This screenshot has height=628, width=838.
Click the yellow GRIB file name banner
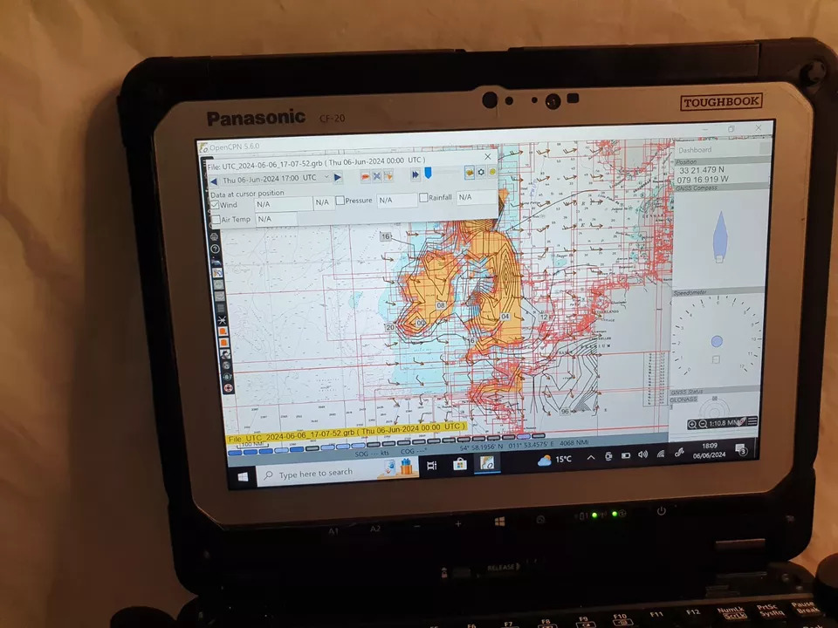[x=346, y=433]
